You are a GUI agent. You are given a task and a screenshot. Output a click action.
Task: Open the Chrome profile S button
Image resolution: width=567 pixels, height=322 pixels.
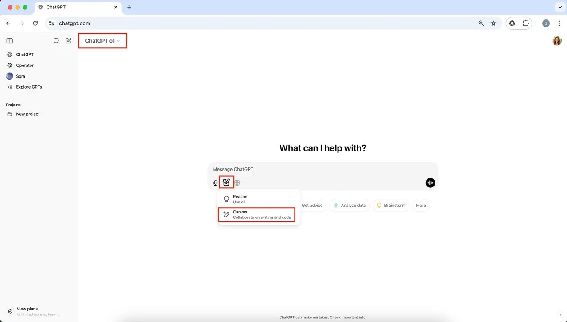coord(546,23)
